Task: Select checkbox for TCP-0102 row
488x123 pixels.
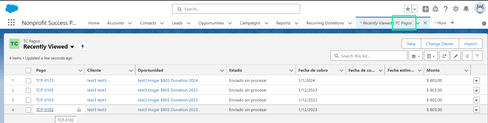Action: coord(28,110)
